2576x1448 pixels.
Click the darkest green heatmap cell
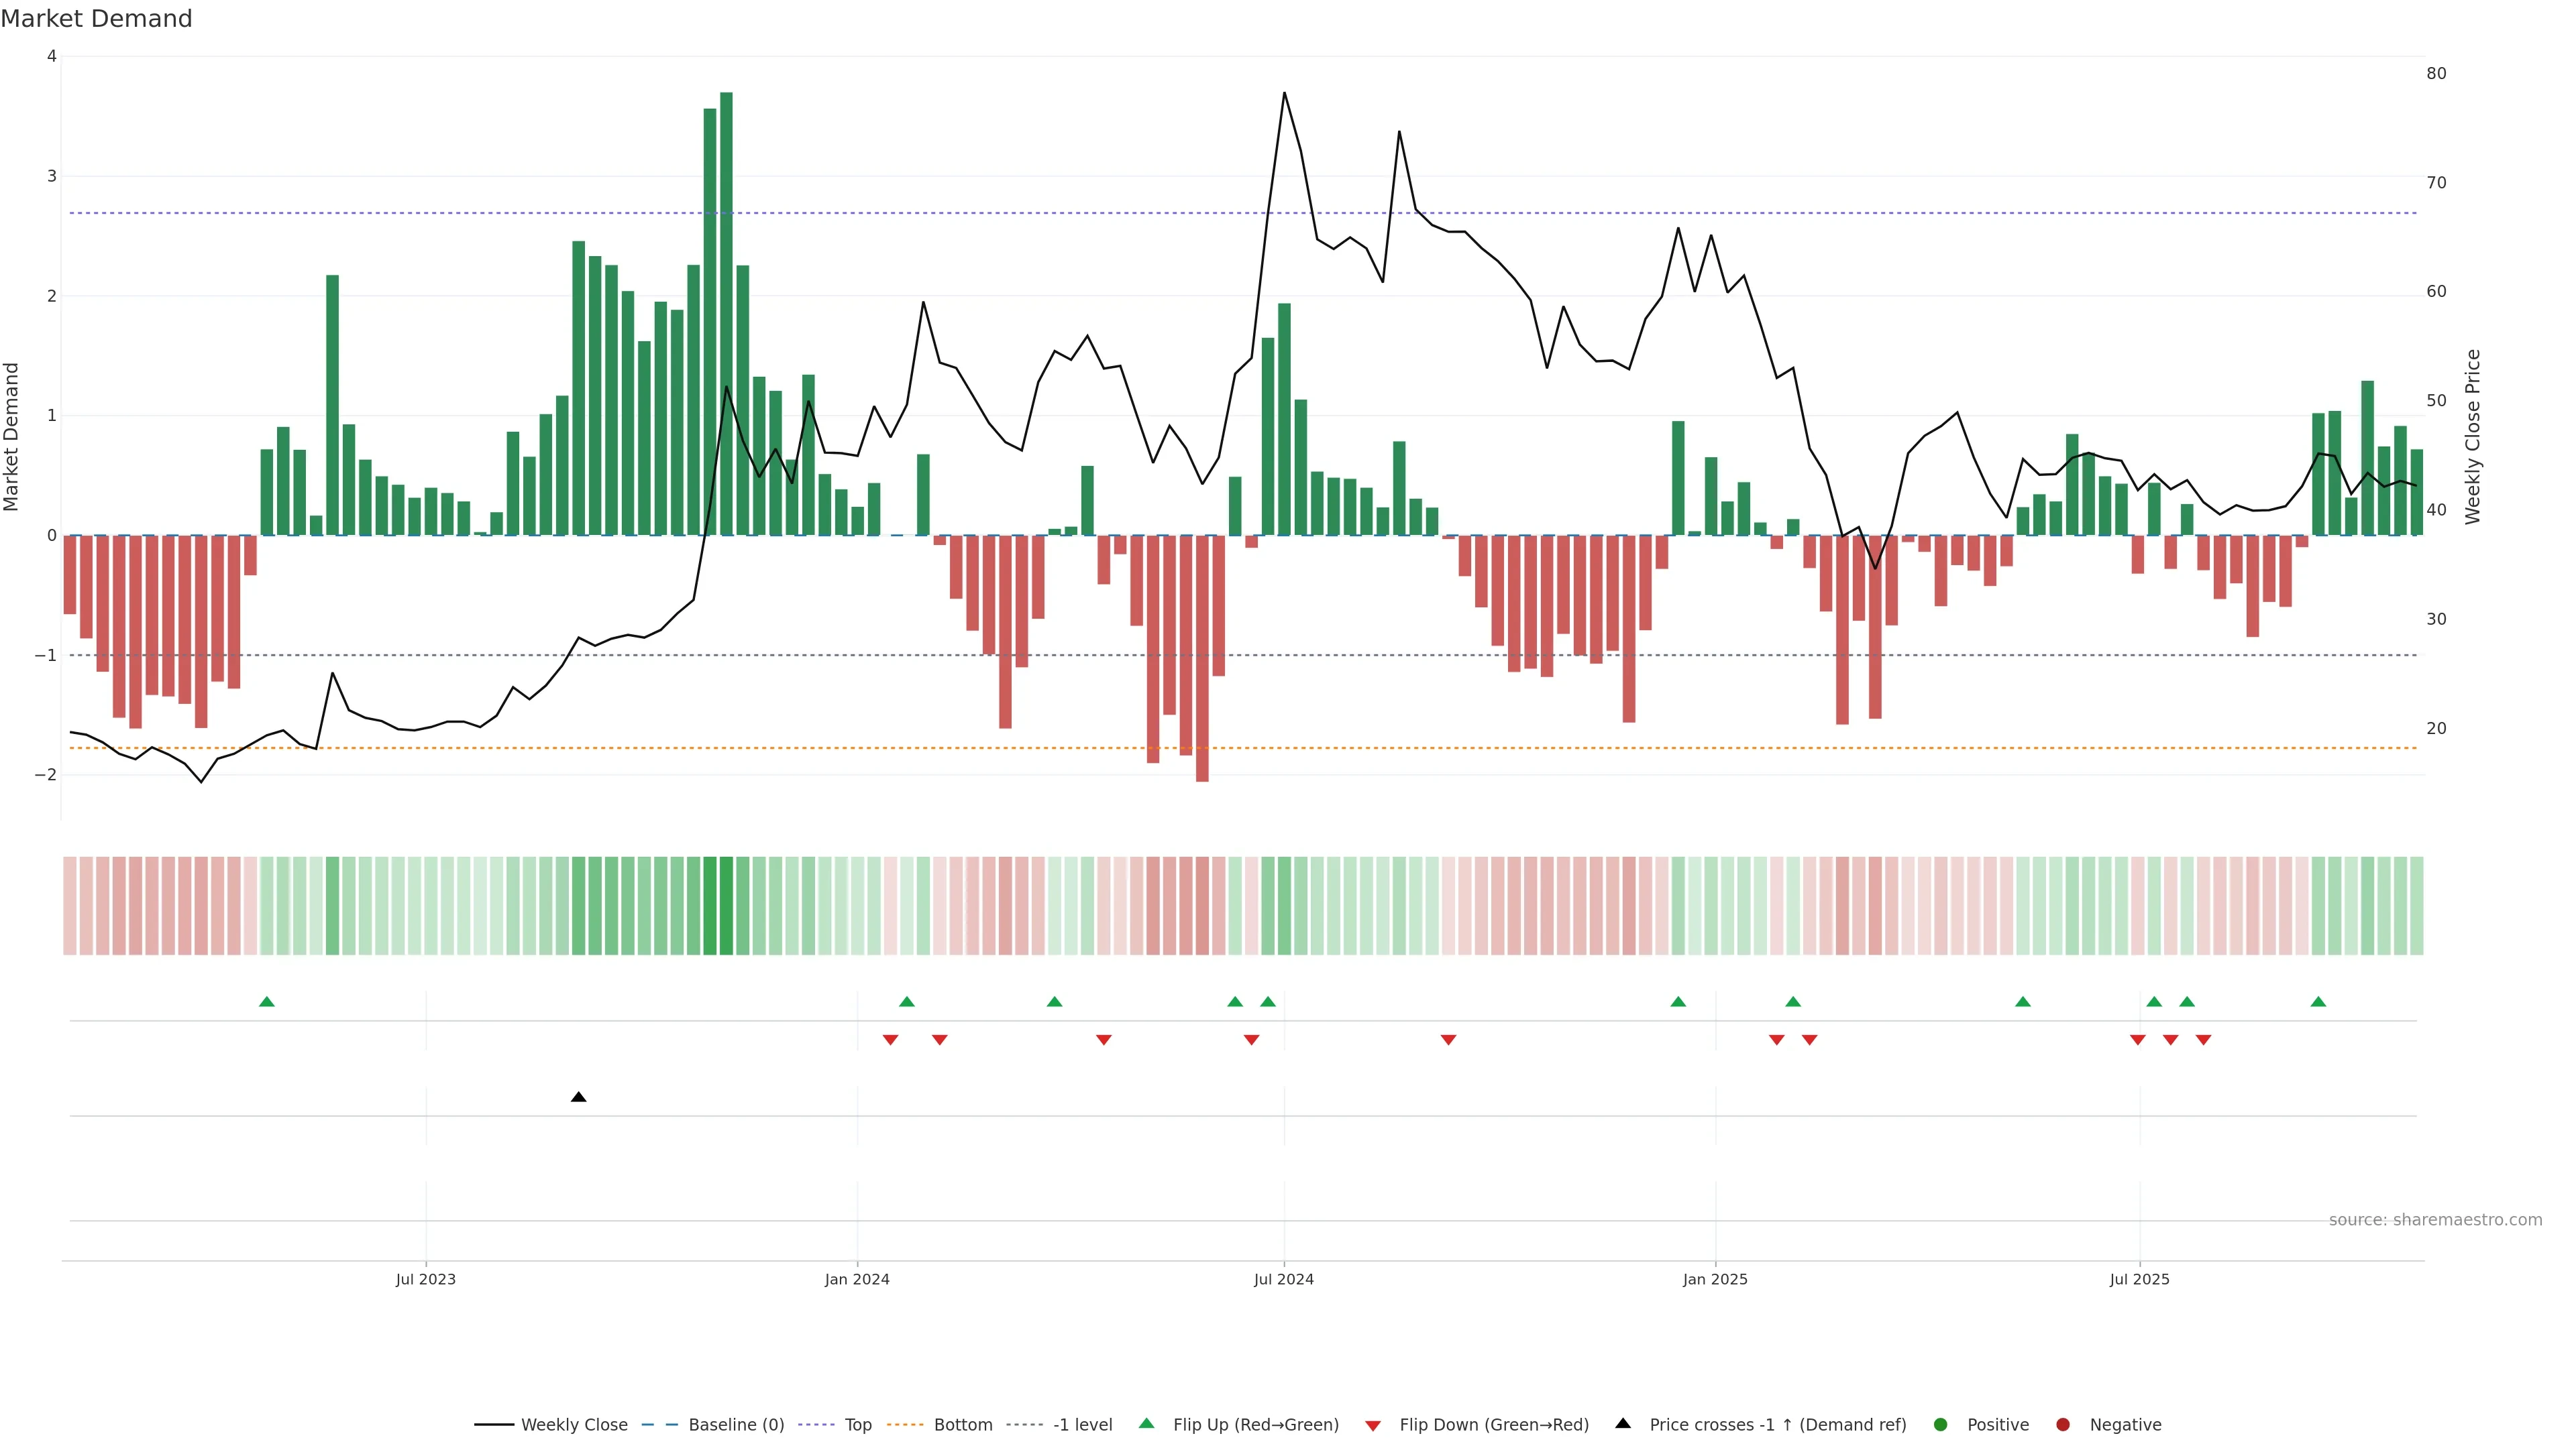click(x=726, y=906)
